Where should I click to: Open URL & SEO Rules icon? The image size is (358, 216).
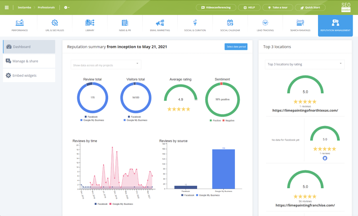tap(54, 23)
